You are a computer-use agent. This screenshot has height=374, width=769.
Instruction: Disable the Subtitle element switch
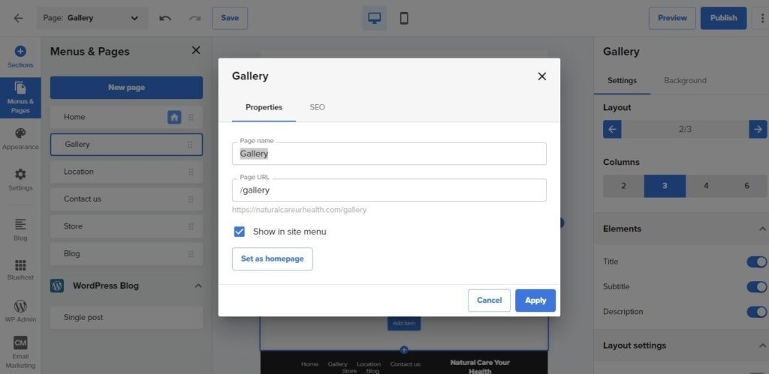click(x=755, y=286)
